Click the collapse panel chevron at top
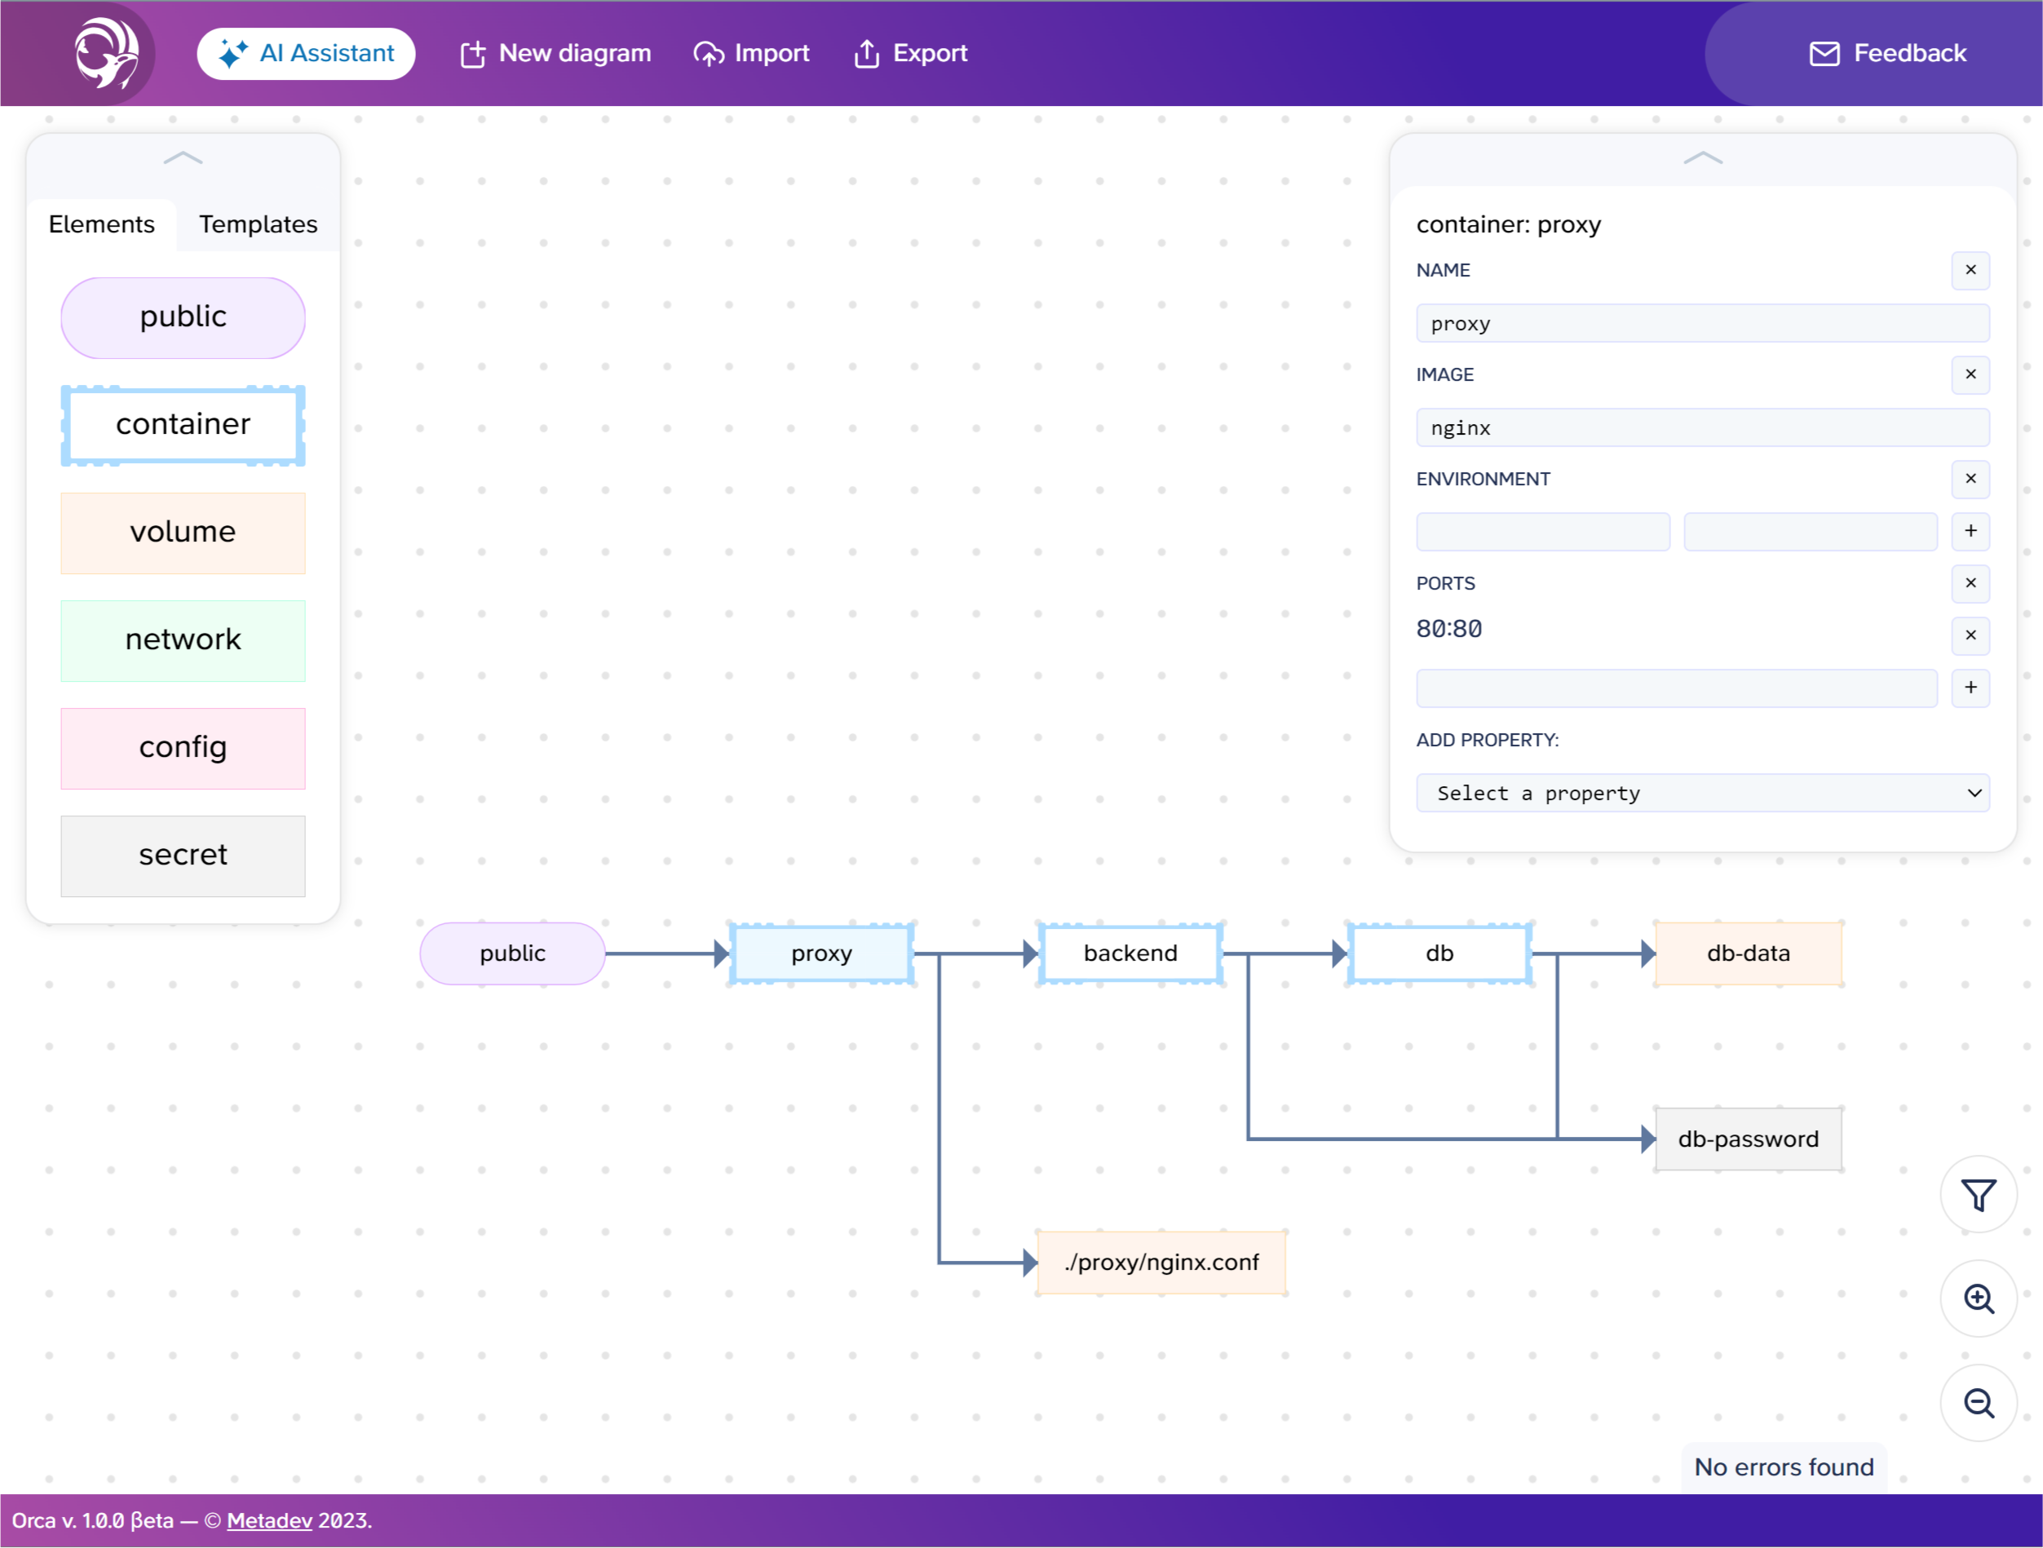 pyautogui.click(x=182, y=157)
